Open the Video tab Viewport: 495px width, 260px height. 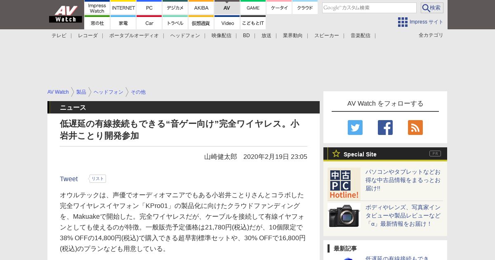click(x=227, y=23)
